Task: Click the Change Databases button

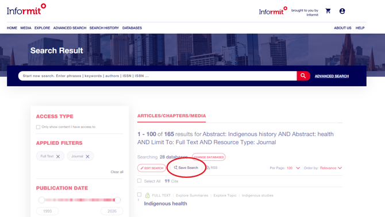Action: (209, 157)
